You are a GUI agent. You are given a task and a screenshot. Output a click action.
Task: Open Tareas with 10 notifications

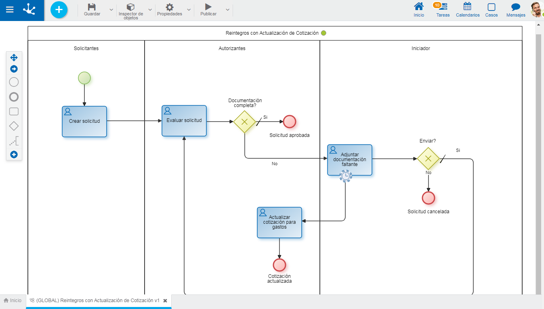click(x=443, y=10)
